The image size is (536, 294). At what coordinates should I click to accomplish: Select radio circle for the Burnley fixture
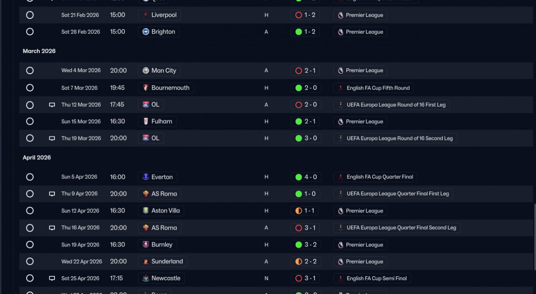pyautogui.click(x=30, y=245)
